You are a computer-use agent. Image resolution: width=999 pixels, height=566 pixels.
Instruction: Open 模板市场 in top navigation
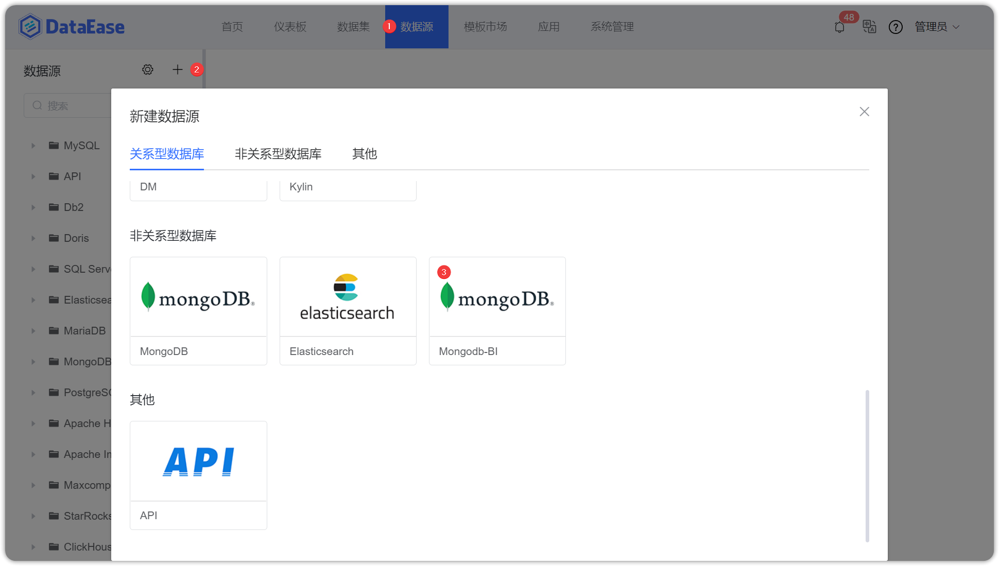[x=486, y=27]
